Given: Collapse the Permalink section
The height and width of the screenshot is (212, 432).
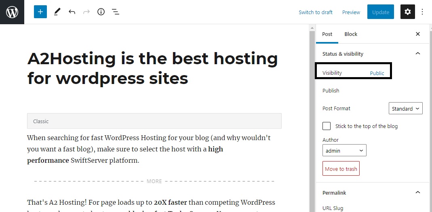Looking at the screenshot, I should [418, 193].
